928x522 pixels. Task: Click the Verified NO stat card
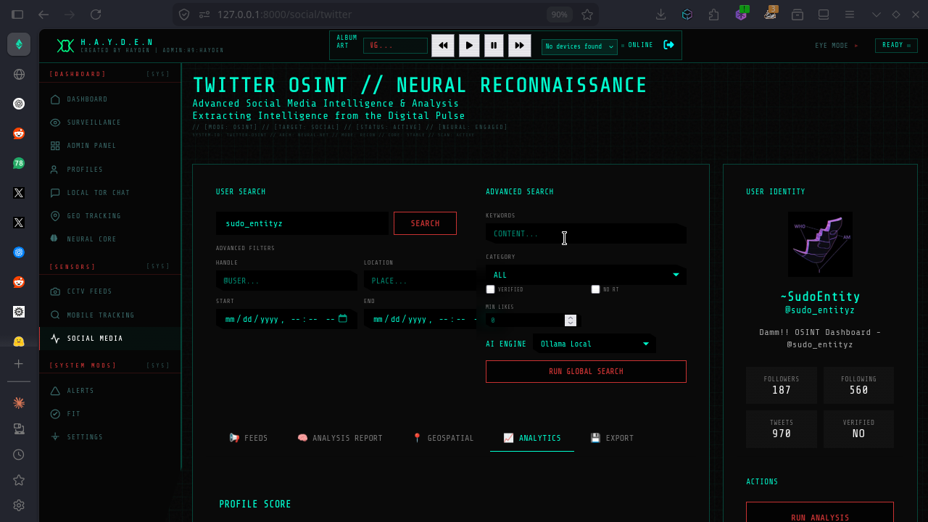(x=858, y=428)
